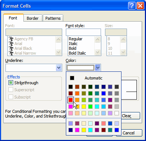Select Arial Black font entry

coord(23,48)
